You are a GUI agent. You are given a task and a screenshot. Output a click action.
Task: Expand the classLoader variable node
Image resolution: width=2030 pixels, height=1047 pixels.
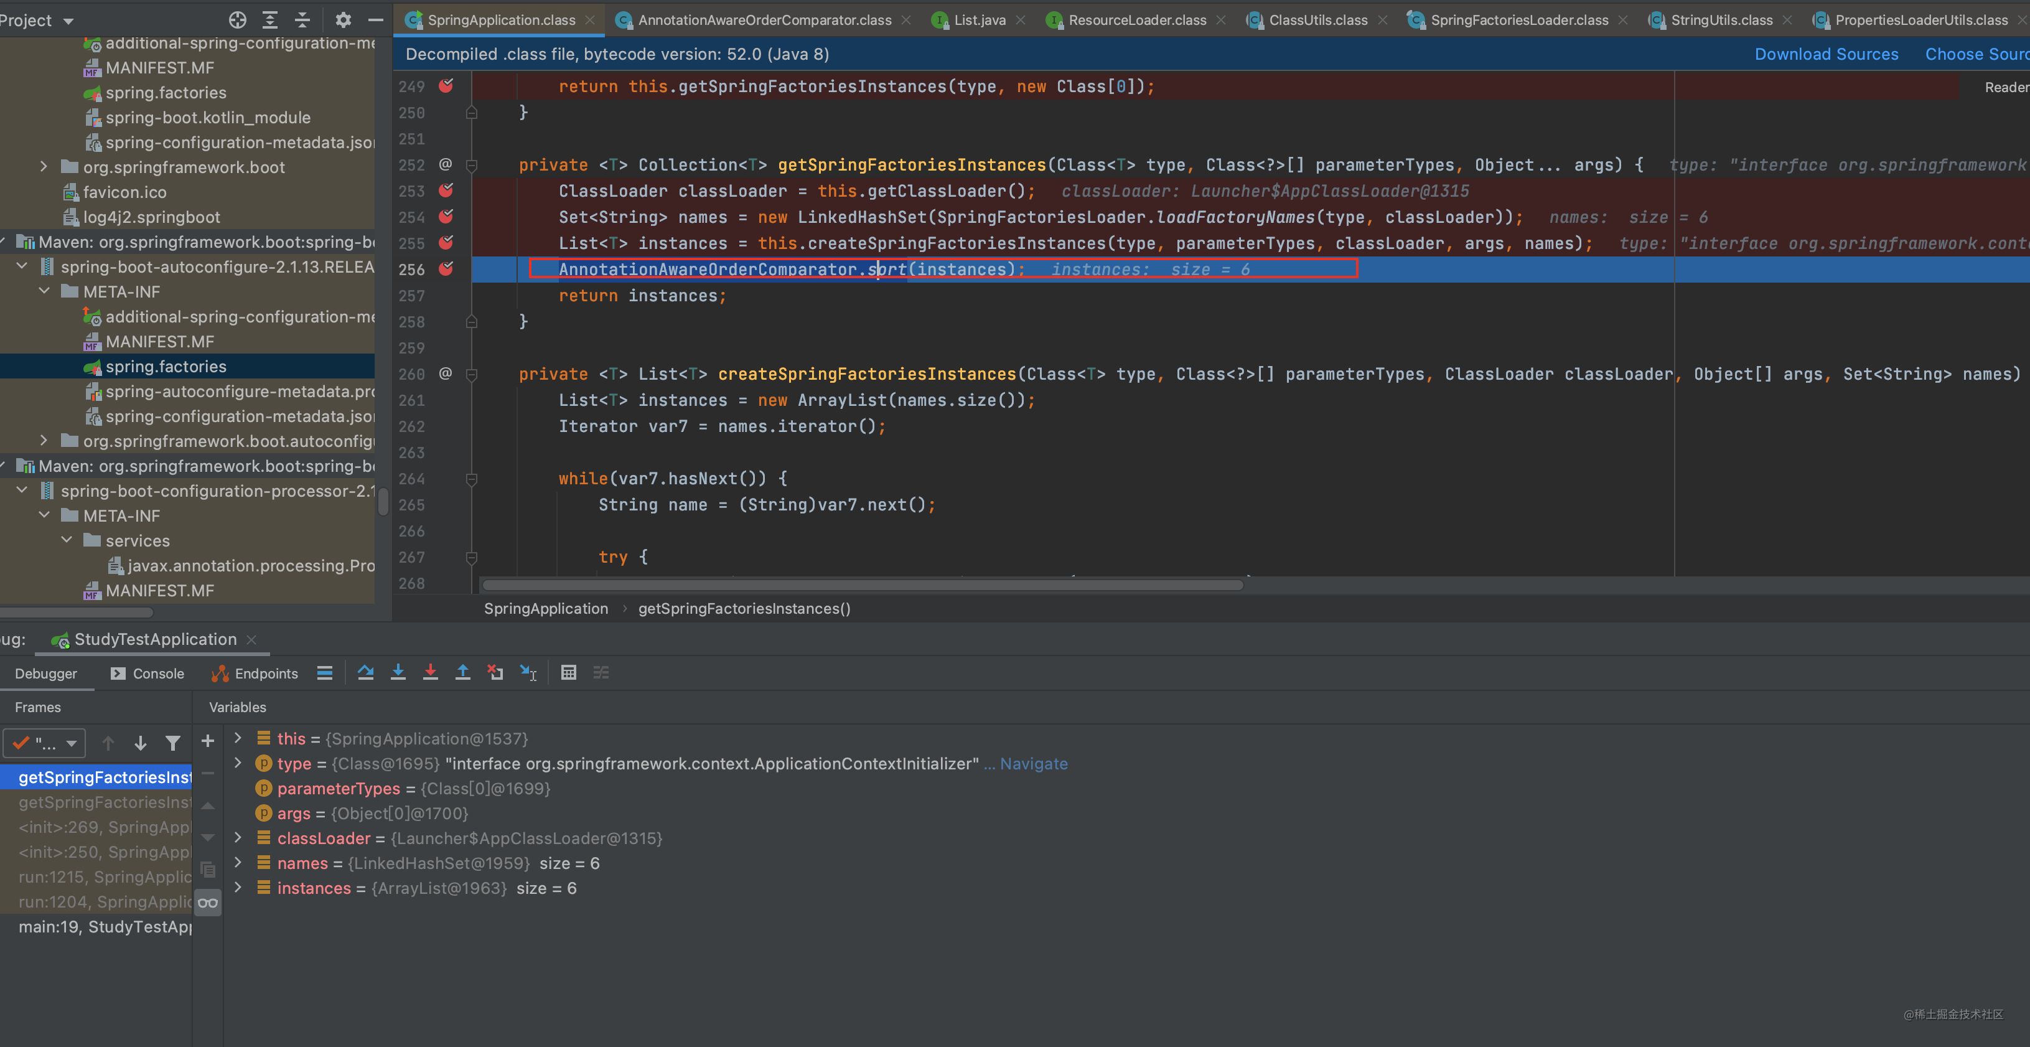[x=238, y=837]
